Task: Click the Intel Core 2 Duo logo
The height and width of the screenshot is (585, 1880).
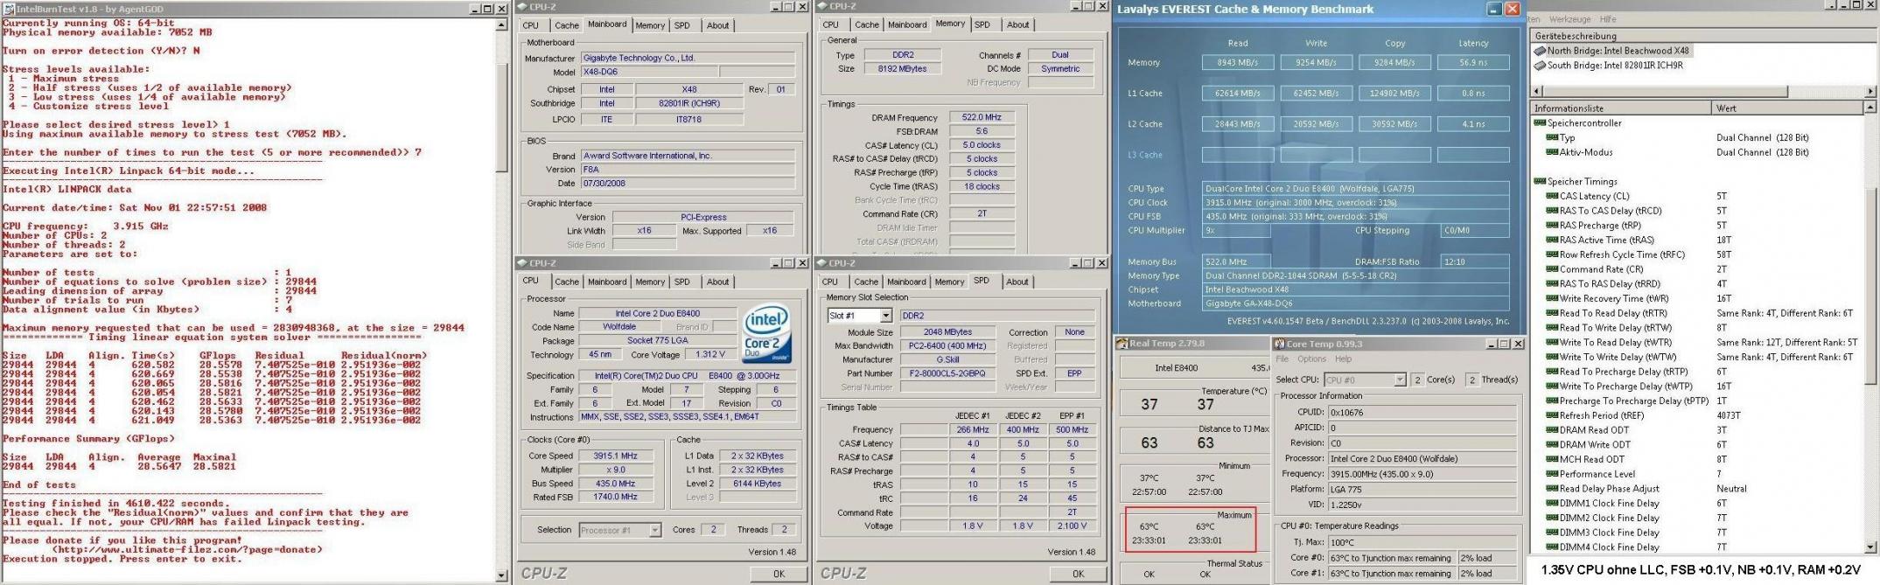Action: (x=766, y=334)
